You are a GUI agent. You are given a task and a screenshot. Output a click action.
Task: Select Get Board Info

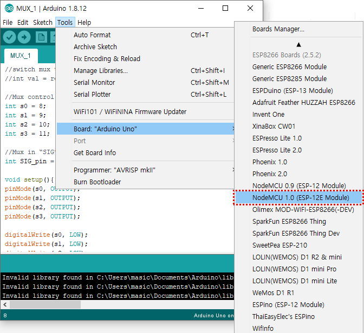click(145, 152)
